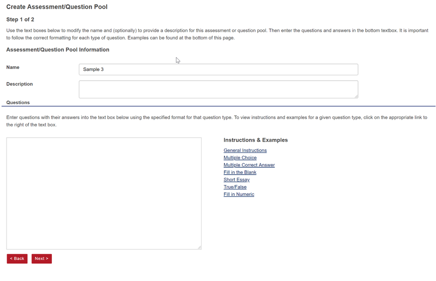
Task: Open Fill in Numeric instructions
Action: 239,194
